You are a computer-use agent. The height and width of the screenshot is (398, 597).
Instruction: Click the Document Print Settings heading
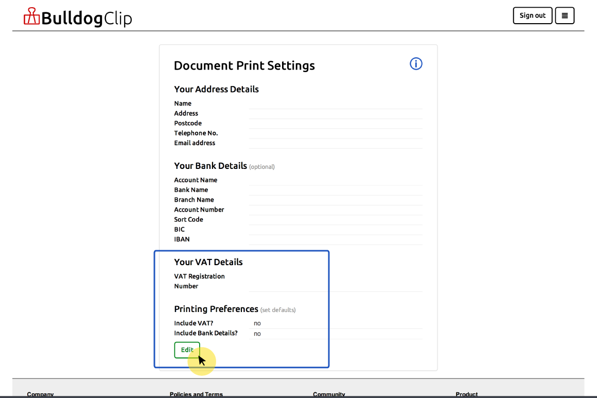click(x=244, y=66)
